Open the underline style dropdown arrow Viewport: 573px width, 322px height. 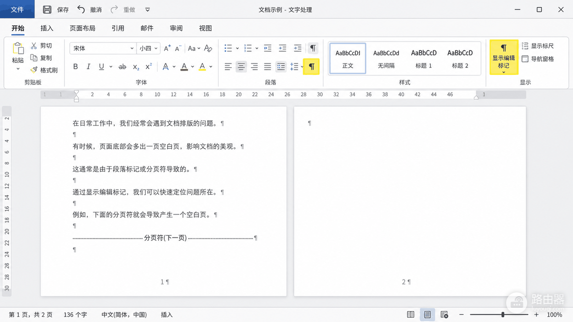click(x=111, y=66)
